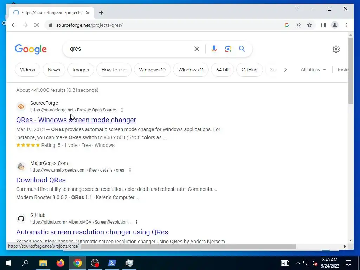
Task: Open the taskbar clock showing 8:45 AM
Action: tap(330, 263)
